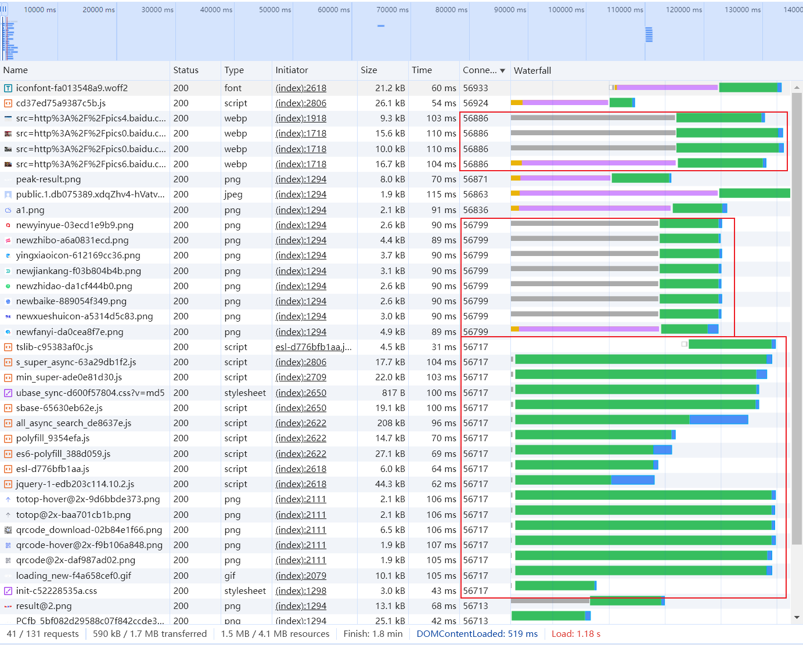Click the DOMContentLoaded: 519 ms status text
The image size is (803, 645).
coord(477,634)
